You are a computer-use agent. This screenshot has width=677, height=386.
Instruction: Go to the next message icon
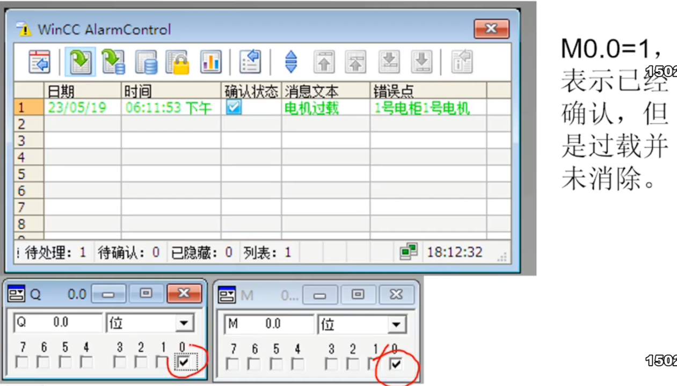pos(389,62)
